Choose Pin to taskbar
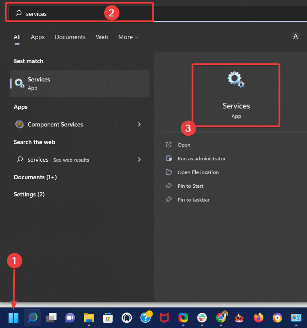 [194, 200]
